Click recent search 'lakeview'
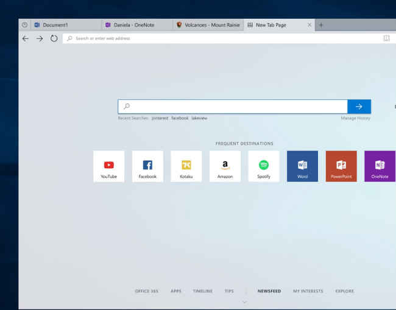The width and height of the screenshot is (396, 310). tap(199, 118)
